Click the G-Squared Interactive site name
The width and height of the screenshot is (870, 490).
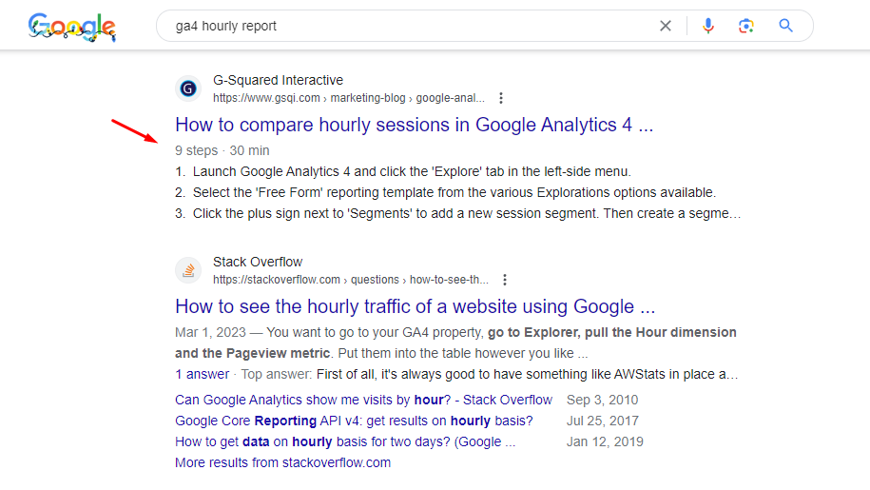point(278,80)
